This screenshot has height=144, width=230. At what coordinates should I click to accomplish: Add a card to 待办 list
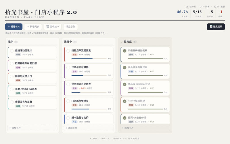32,128
